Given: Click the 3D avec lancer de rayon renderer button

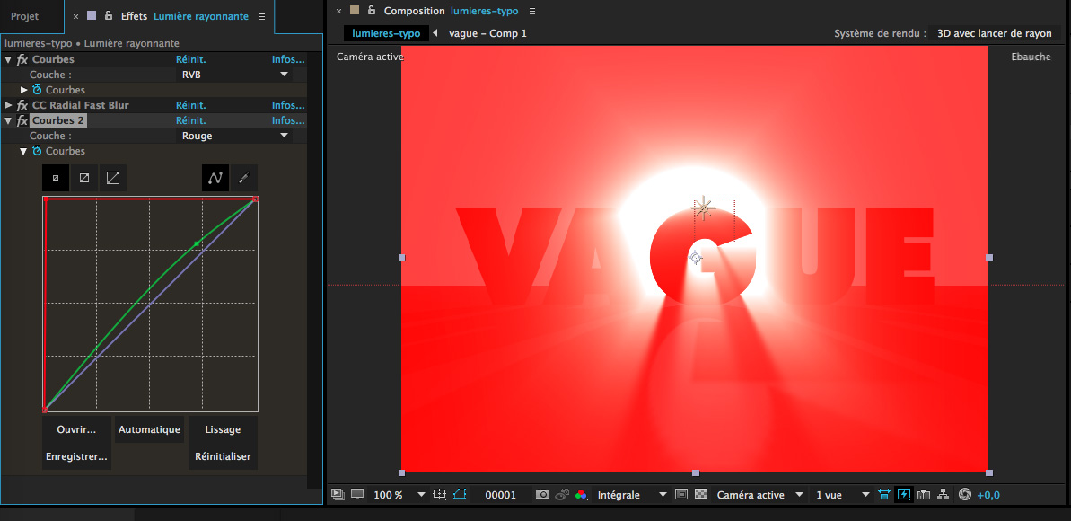Looking at the screenshot, I should [x=994, y=33].
